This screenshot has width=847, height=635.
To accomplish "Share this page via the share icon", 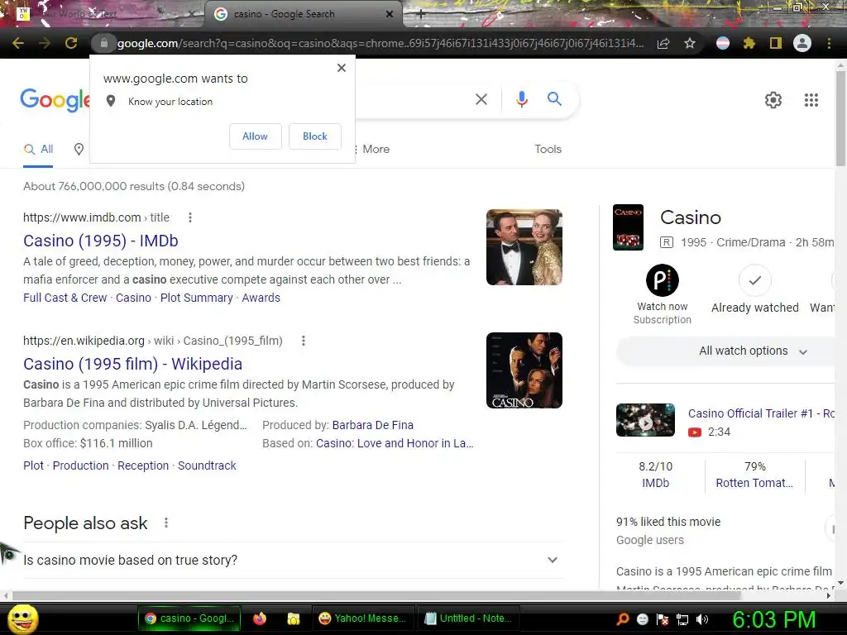I will click(663, 43).
